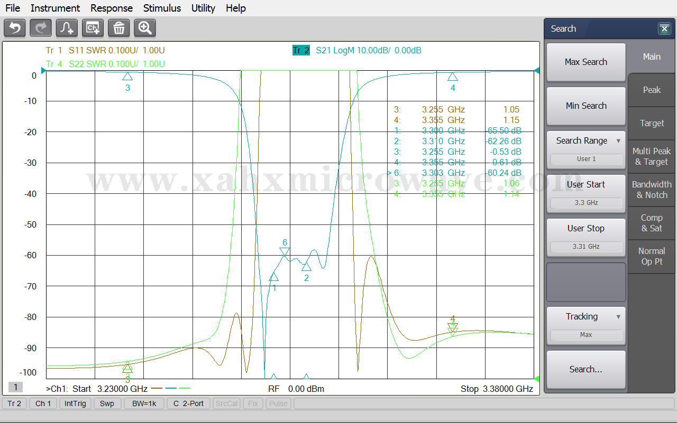Expand the Search Range dropdown
Screen dimensions: 677x423
[586, 141]
